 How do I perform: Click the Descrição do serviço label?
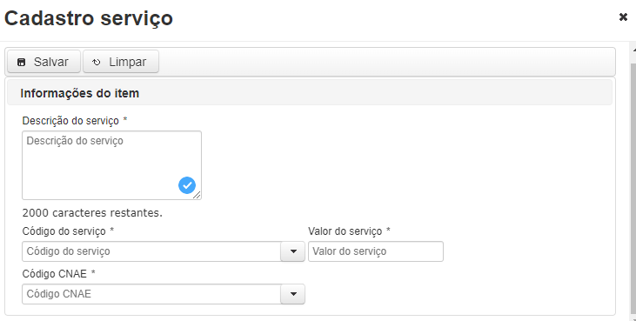70,121
